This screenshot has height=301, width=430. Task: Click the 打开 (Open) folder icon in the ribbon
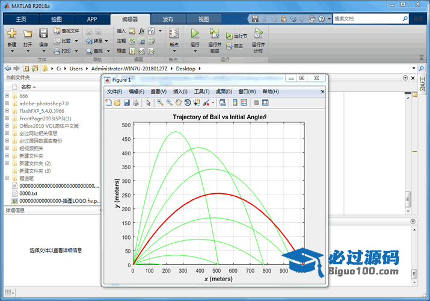click(28, 34)
